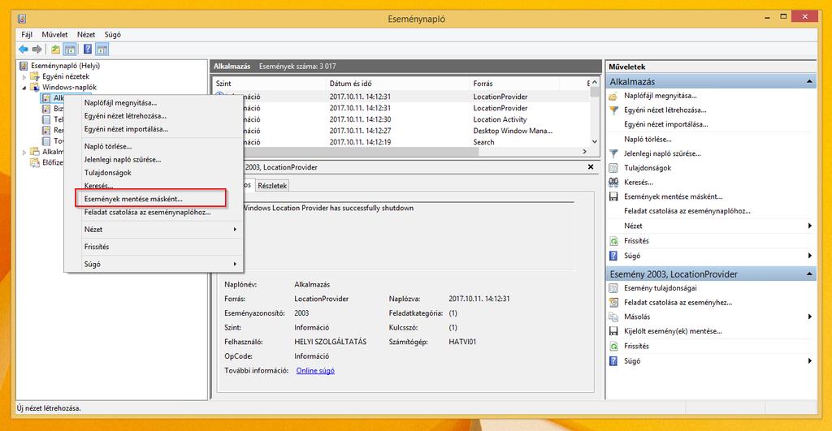832x431 pixels.
Task: Open the Nézet submenu arrow in Műveletek
Action: pyautogui.click(x=810, y=226)
